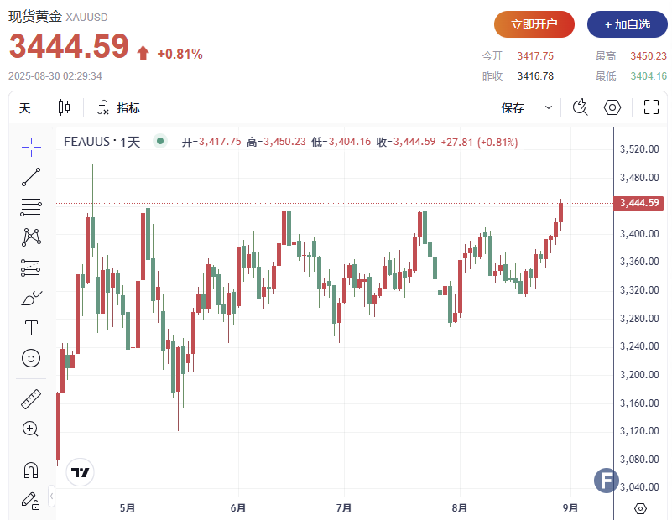
Task: Open the candle chart style selector
Action: (x=64, y=107)
